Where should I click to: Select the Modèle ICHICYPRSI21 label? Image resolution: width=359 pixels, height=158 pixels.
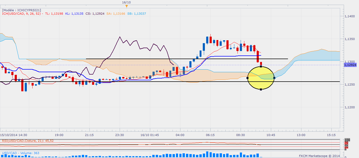[x=22, y=10]
